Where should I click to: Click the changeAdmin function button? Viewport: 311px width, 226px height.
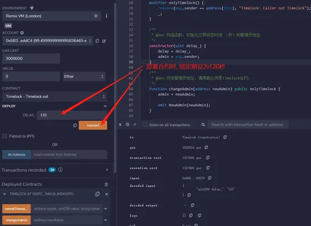point(16,220)
